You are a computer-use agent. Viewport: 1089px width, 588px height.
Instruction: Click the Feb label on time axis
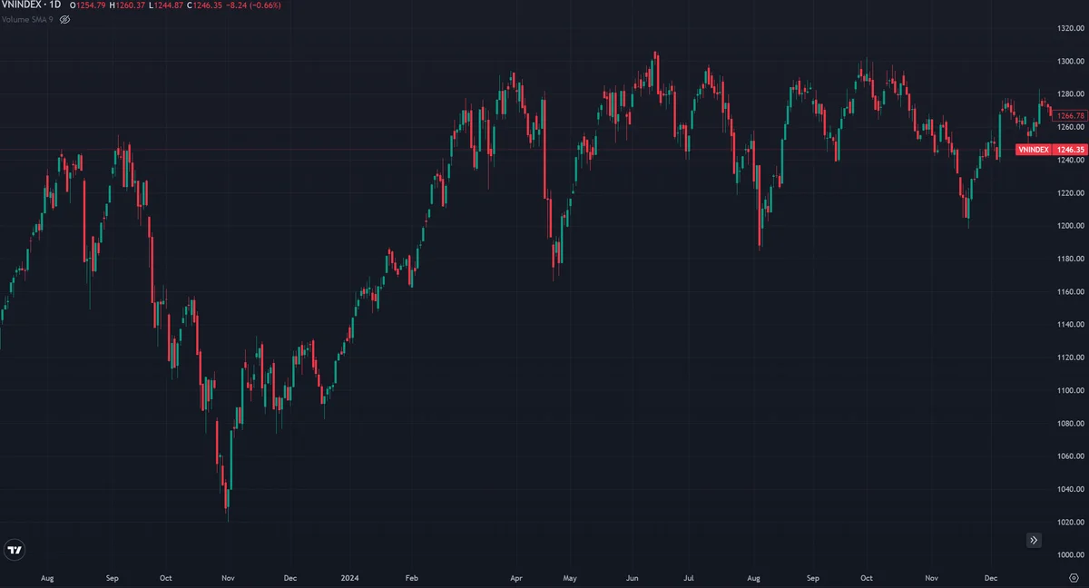[x=411, y=577]
